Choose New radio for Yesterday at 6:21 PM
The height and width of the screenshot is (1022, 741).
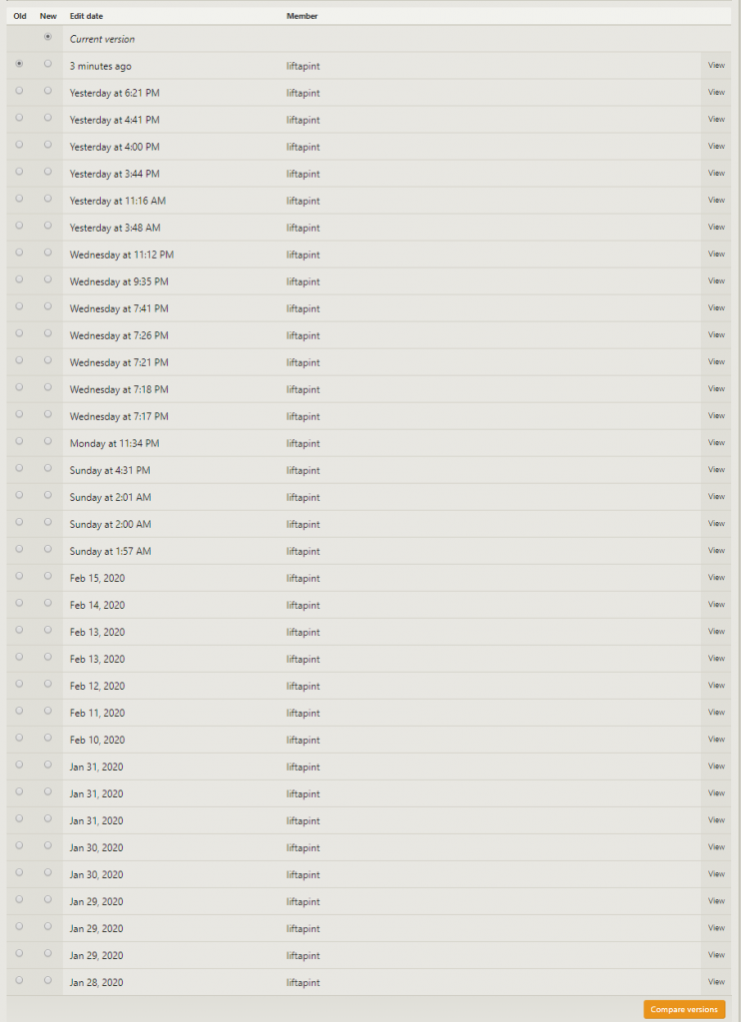[48, 91]
